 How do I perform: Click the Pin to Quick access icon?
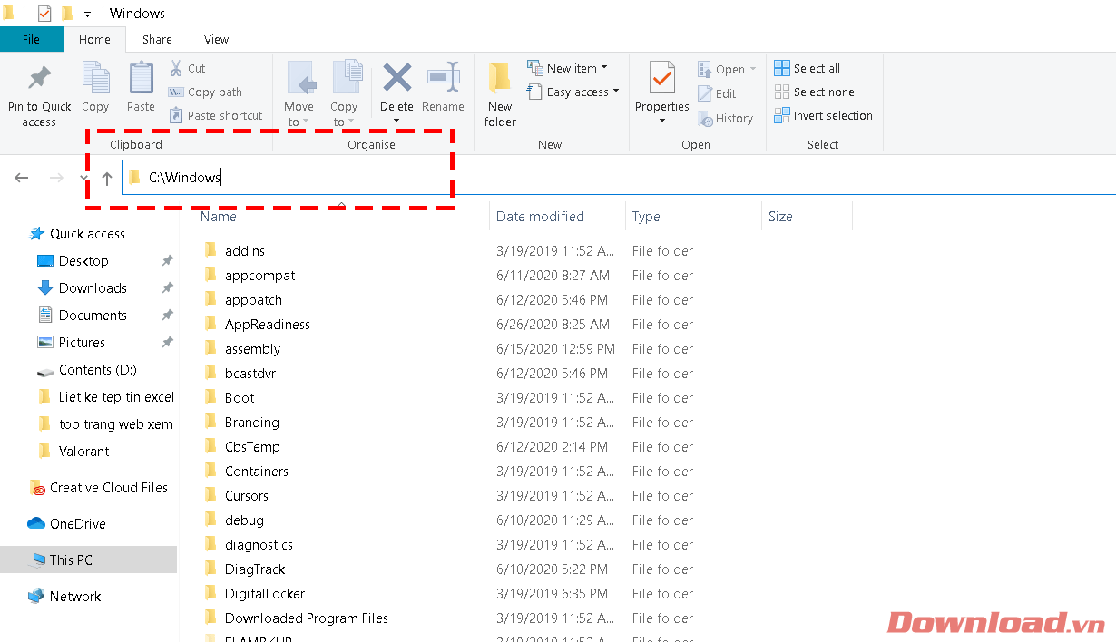39,79
